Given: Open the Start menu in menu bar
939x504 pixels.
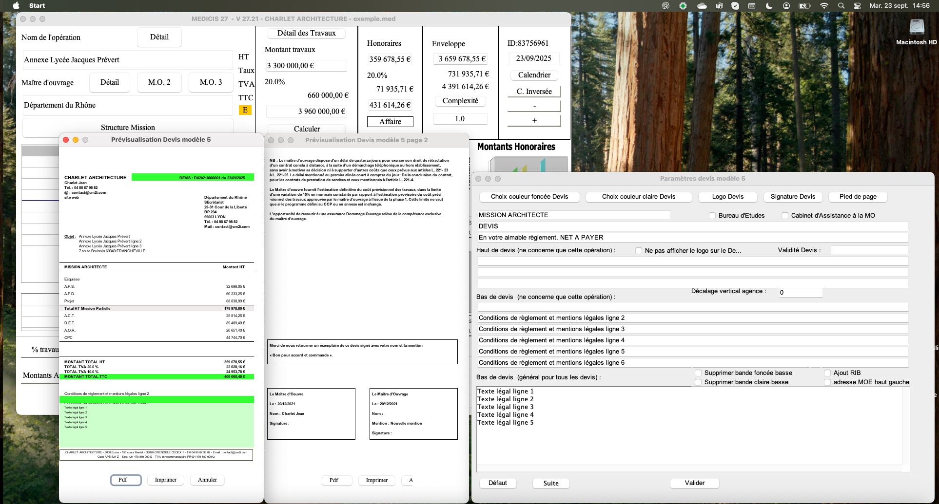Looking at the screenshot, I should click(37, 6).
